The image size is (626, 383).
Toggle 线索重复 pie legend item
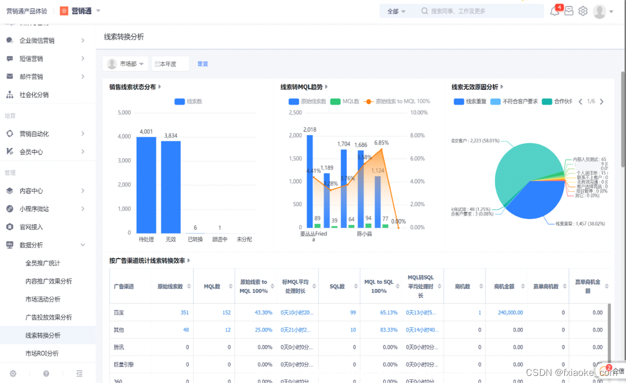[x=470, y=101]
